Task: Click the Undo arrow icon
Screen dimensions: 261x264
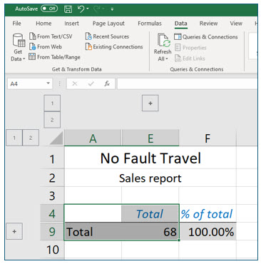Action: click(x=81, y=9)
